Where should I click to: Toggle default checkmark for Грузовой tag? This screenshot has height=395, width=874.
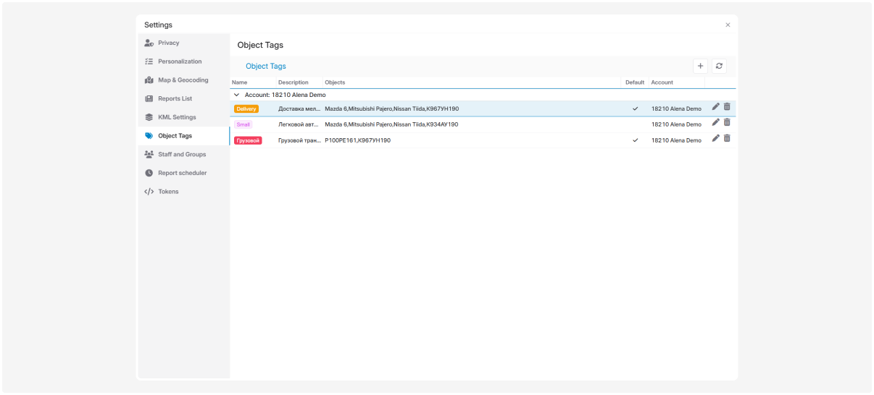point(635,140)
